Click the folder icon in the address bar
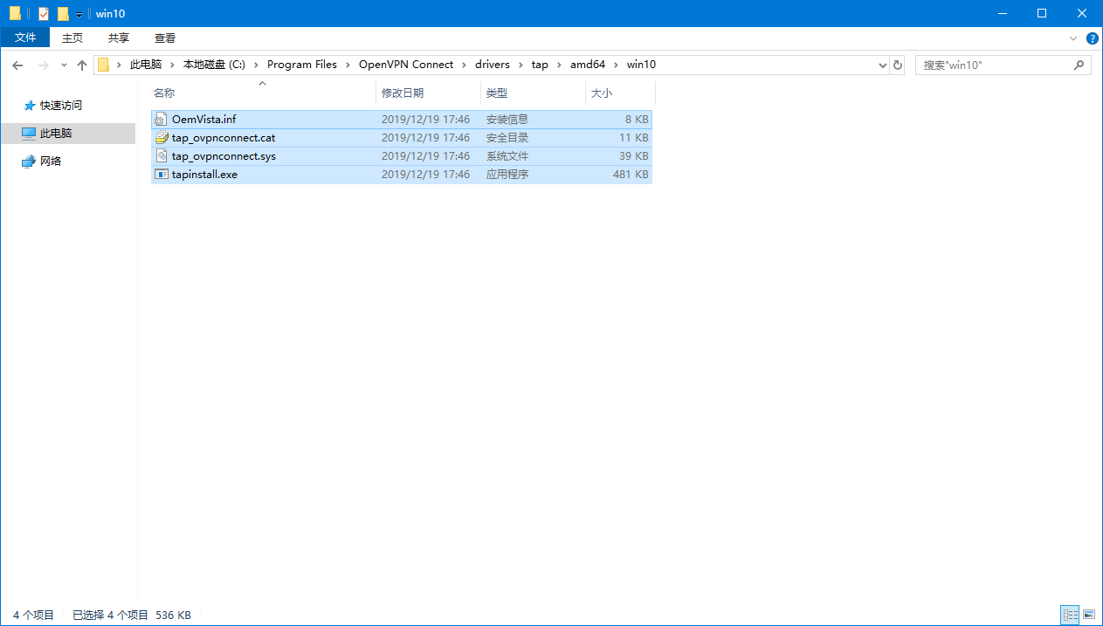The width and height of the screenshot is (1103, 626). (x=104, y=65)
